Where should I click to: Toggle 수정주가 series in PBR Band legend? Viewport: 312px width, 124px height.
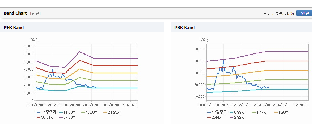click(x=217, y=112)
